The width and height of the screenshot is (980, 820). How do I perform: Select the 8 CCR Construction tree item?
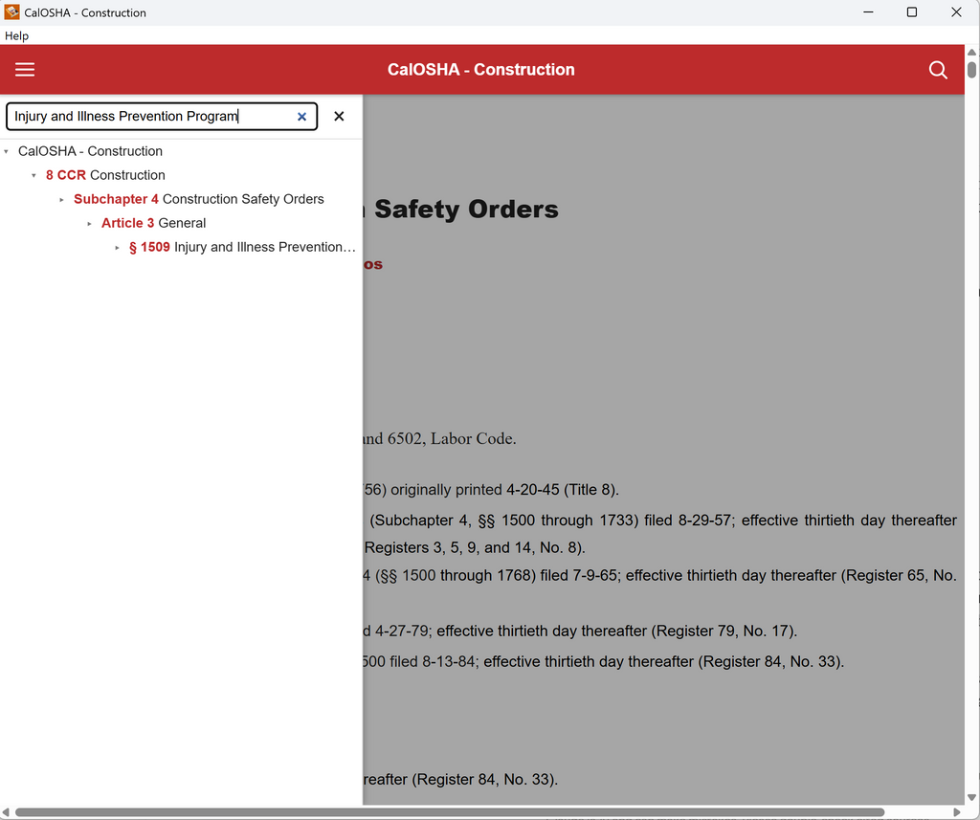click(x=105, y=175)
